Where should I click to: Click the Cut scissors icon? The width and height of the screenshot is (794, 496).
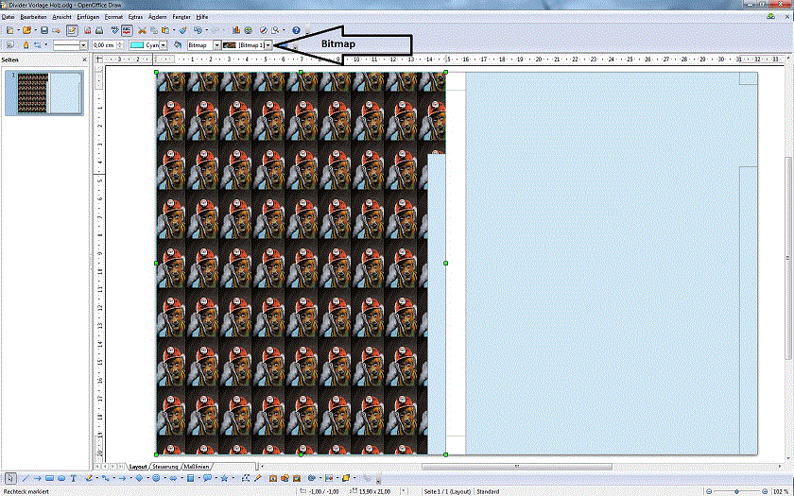(142, 31)
